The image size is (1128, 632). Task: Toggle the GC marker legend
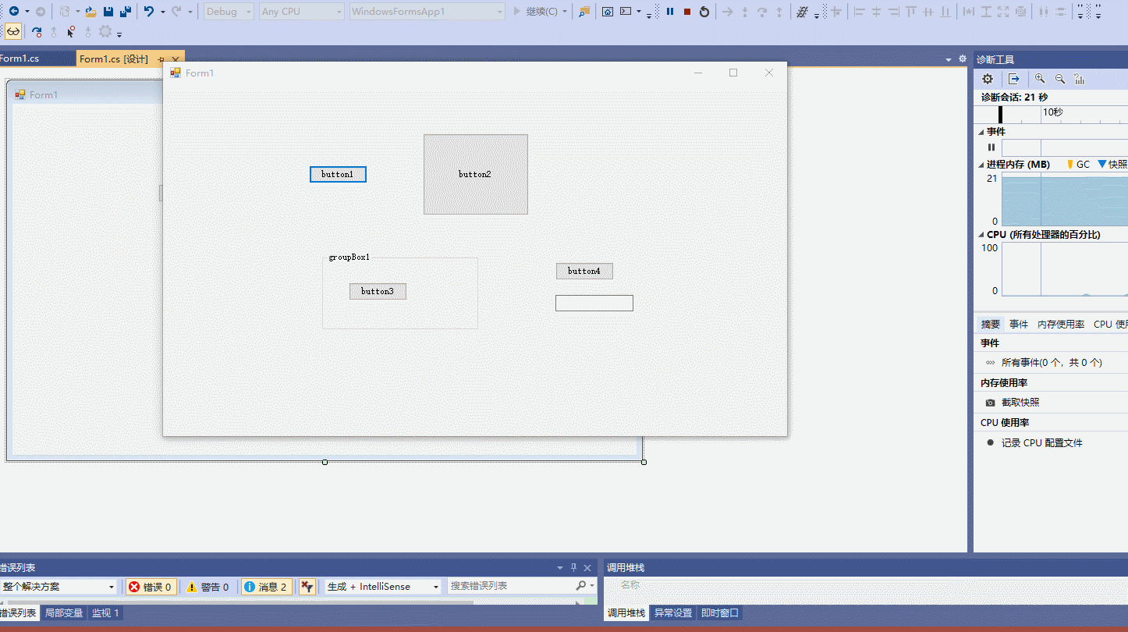[1078, 165]
